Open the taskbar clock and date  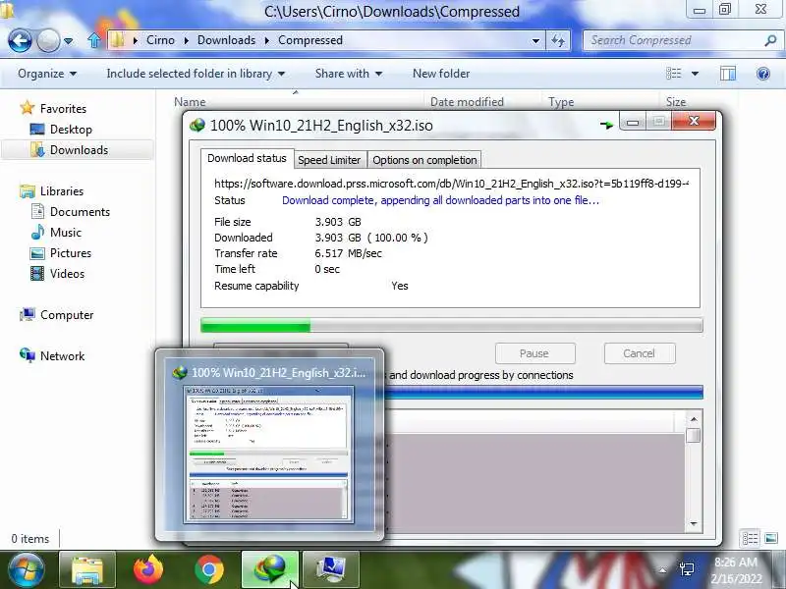pos(736,570)
